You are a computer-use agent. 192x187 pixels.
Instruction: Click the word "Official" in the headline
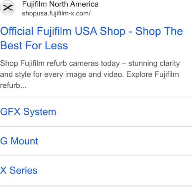[17, 31]
